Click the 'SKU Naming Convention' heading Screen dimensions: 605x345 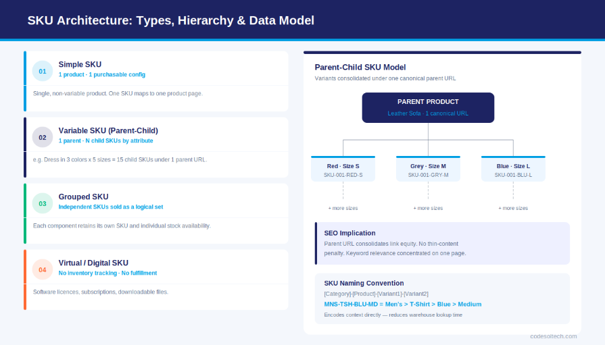[364, 284]
